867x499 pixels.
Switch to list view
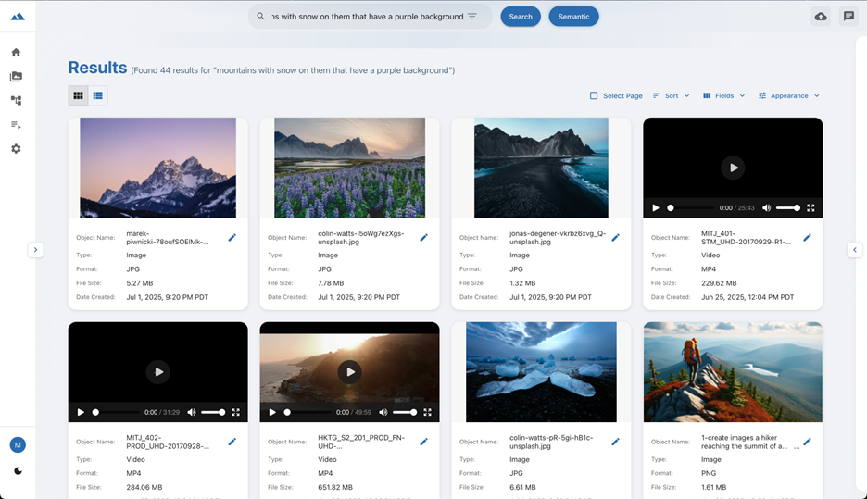(x=97, y=95)
